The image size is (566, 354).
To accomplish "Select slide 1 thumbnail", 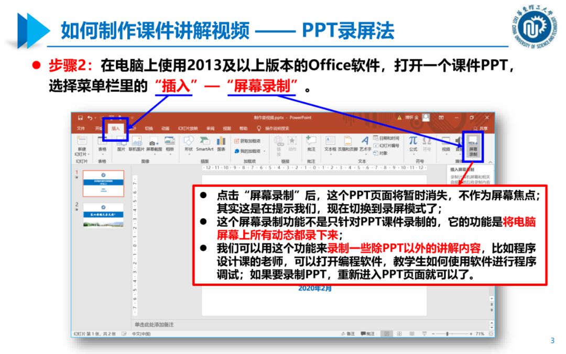I will pyautogui.click(x=103, y=184).
